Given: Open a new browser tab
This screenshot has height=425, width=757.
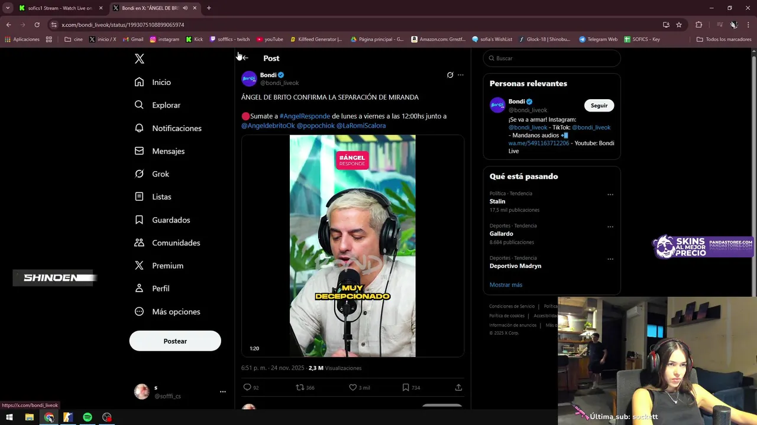Looking at the screenshot, I should (x=209, y=8).
